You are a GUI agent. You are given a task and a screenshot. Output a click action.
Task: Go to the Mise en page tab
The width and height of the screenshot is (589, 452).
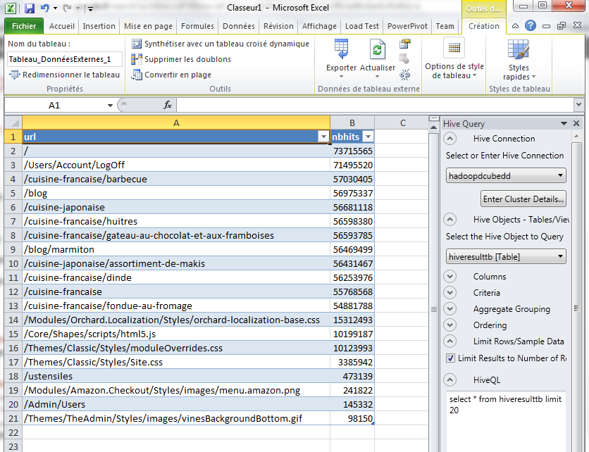point(148,26)
